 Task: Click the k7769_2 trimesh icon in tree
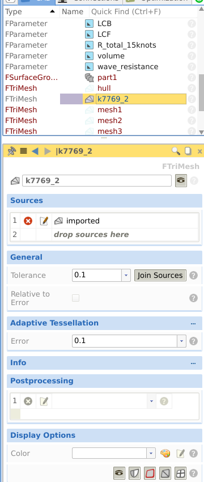click(x=89, y=99)
